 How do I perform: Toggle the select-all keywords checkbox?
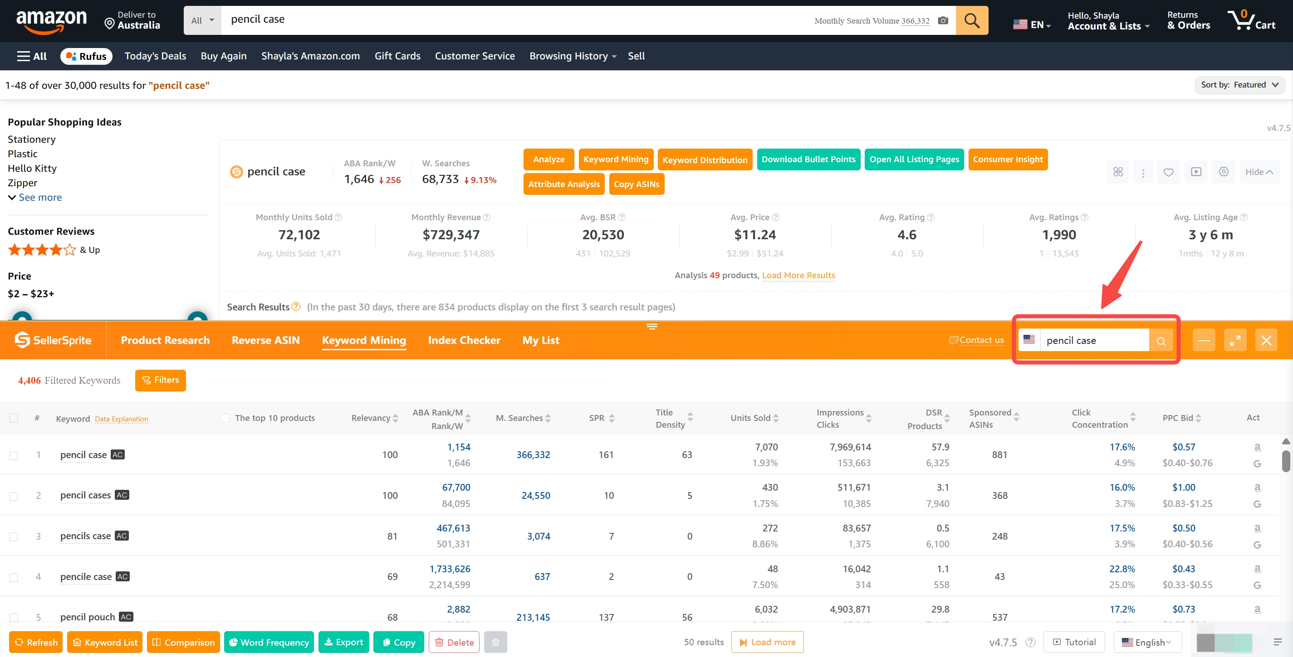(14, 418)
